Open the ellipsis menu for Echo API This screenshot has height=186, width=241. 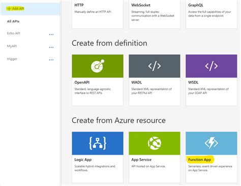click(51, 34)
